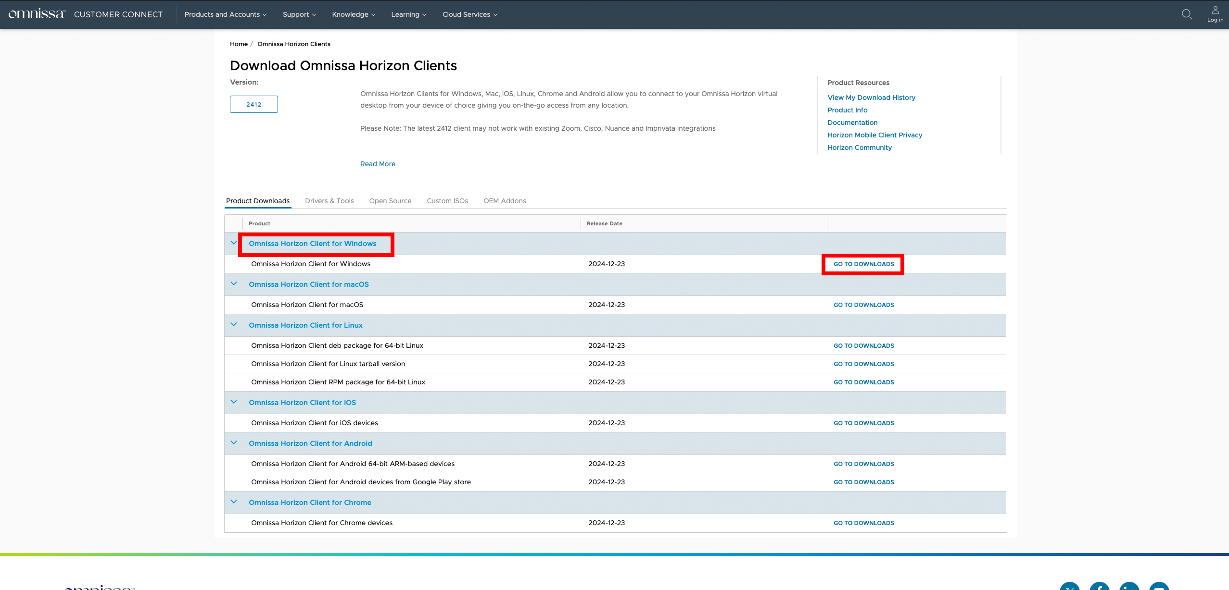Screen dimensions: 1229x590
Task: Collapse the Horizon Client for macOS chevron
Action: tap(234, 284)
